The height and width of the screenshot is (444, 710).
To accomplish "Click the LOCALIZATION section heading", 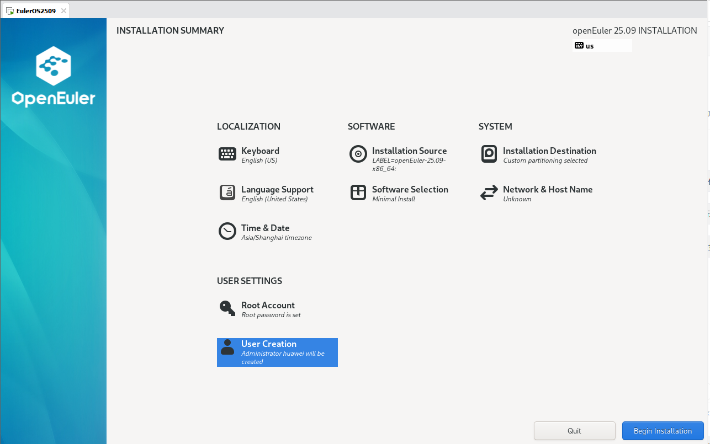I will click(x=248, y=126).
